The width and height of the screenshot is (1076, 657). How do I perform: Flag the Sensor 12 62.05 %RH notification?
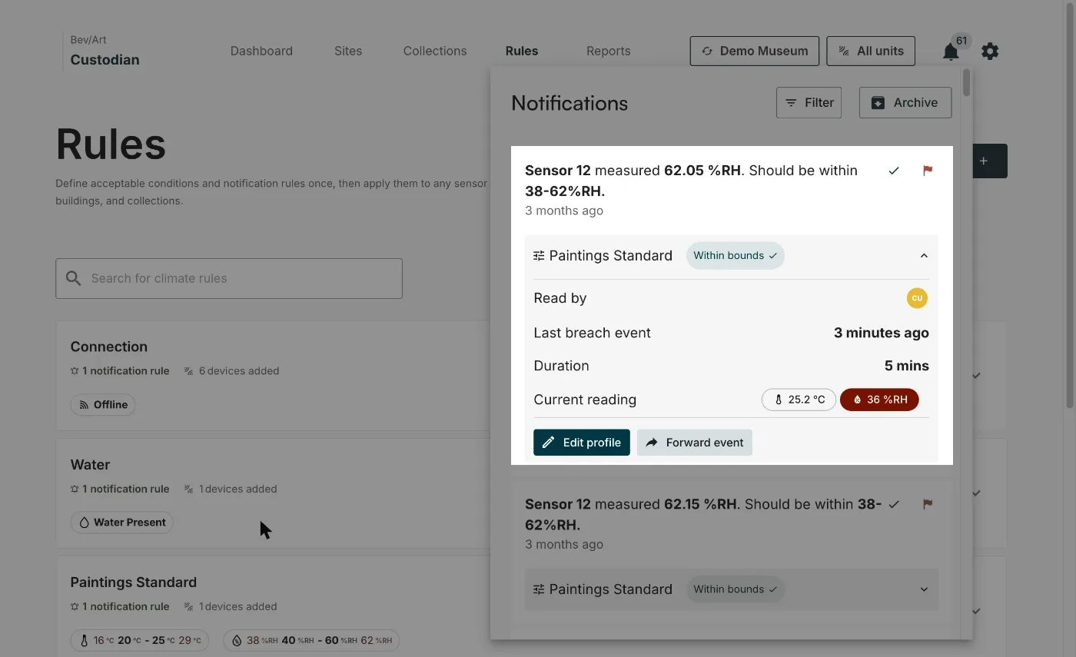click(x=928, y=171)
